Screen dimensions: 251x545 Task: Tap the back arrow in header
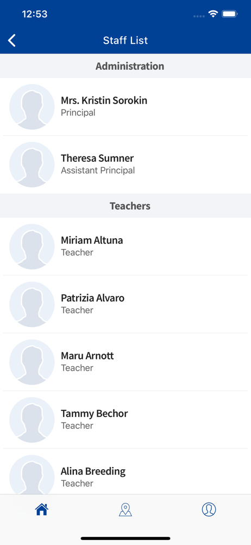point(12,40)
